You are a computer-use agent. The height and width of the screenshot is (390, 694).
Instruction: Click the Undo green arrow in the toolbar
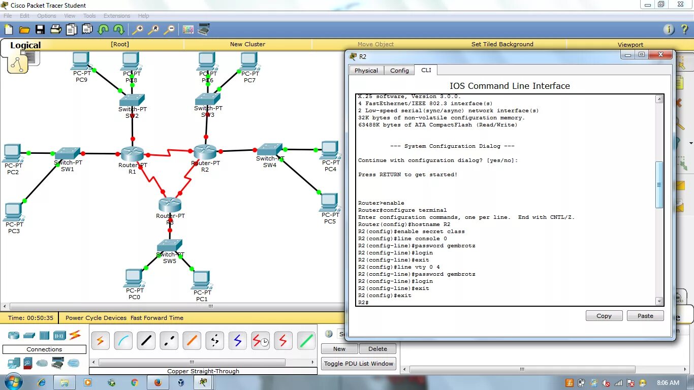tap(103, 29)
